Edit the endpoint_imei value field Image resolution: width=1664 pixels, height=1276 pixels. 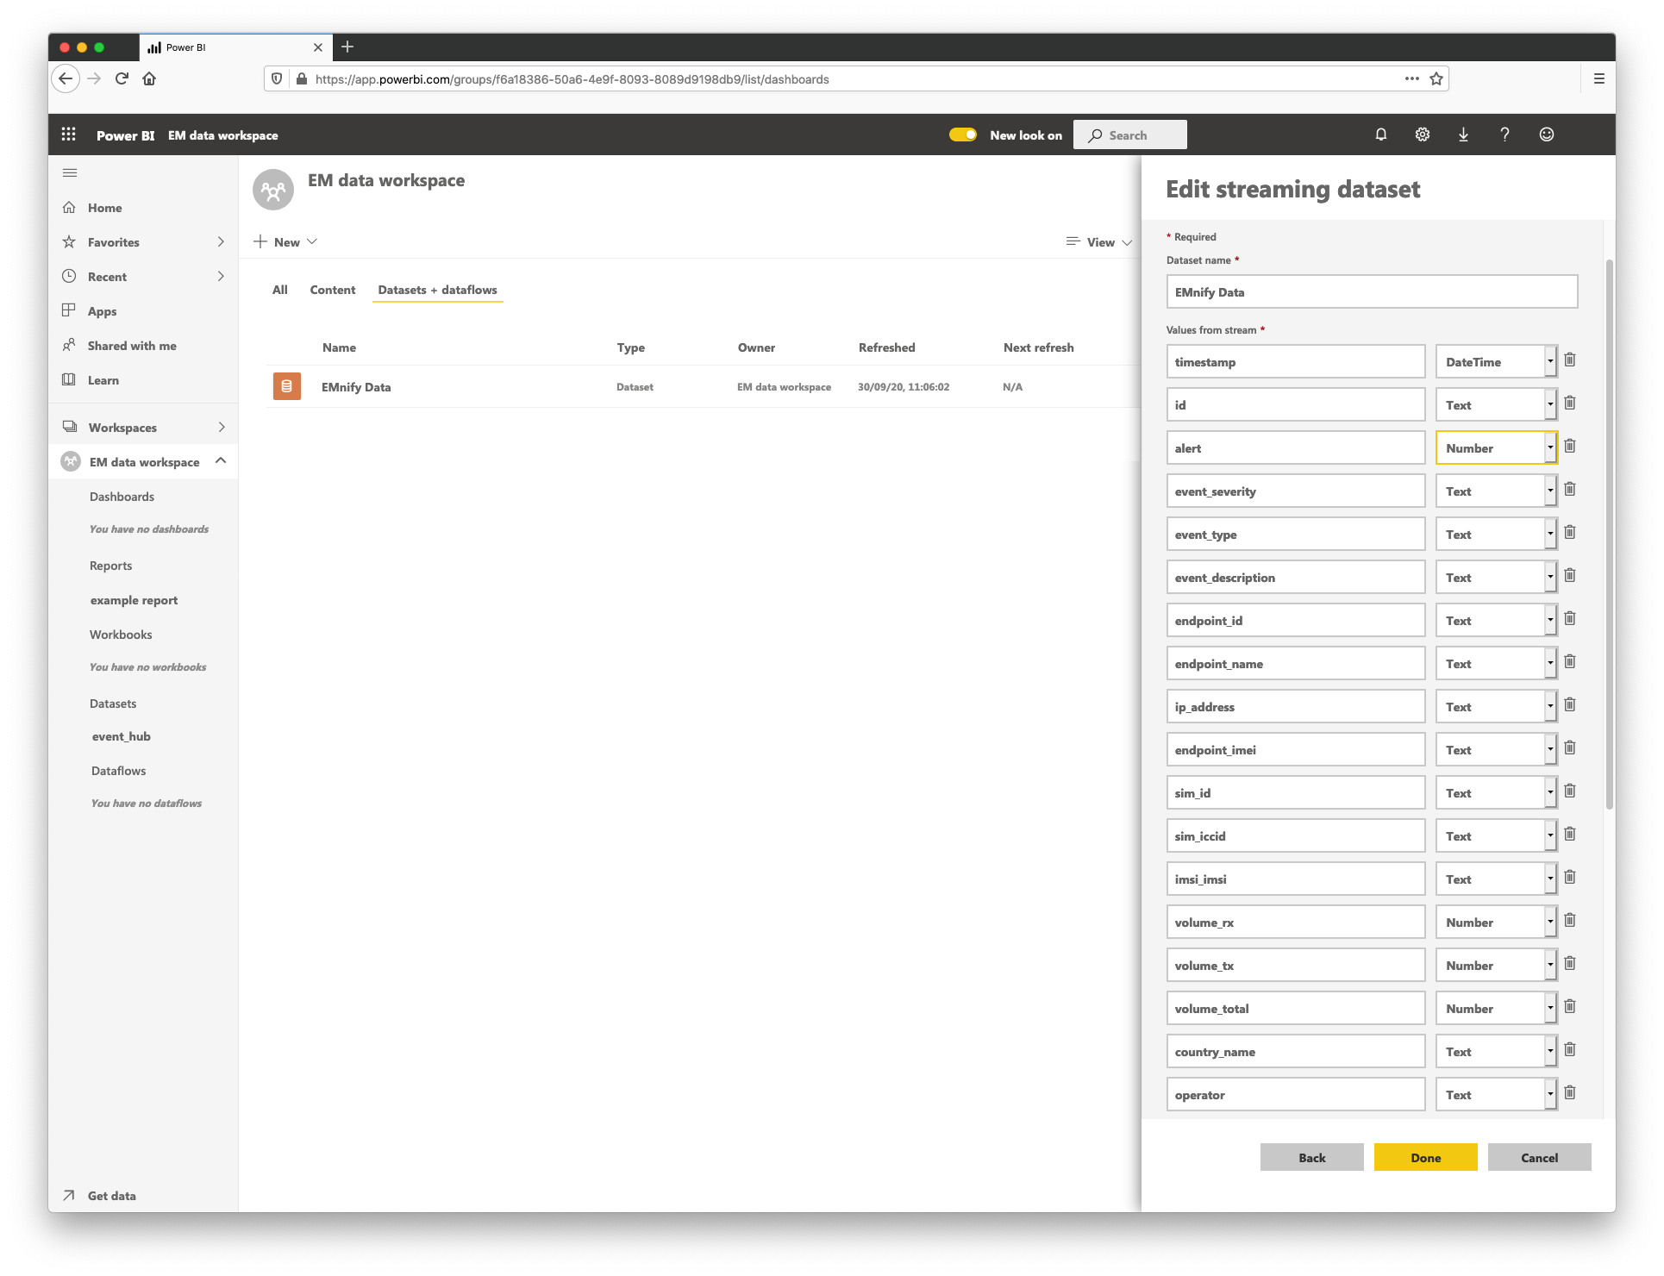click(x=1296, y=749)
